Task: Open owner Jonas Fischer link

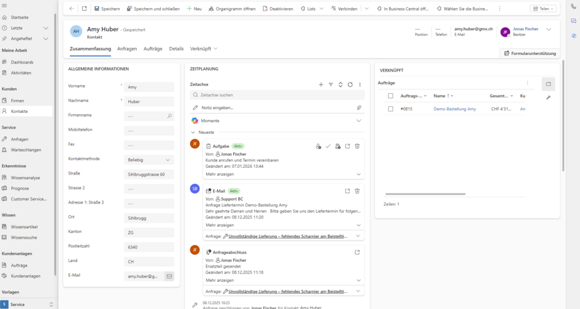Action: pos(526,29)
